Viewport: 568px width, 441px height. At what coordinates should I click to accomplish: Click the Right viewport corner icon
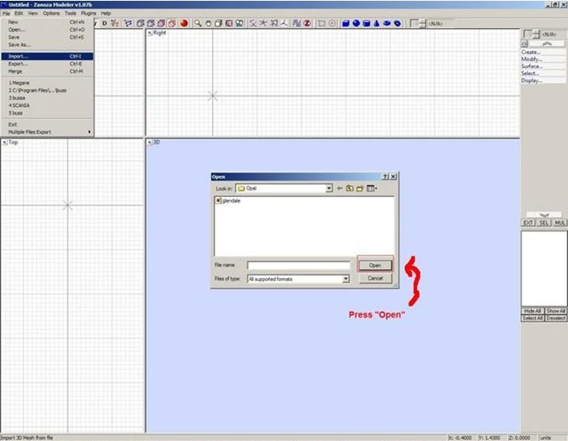(x=149, y=33)
